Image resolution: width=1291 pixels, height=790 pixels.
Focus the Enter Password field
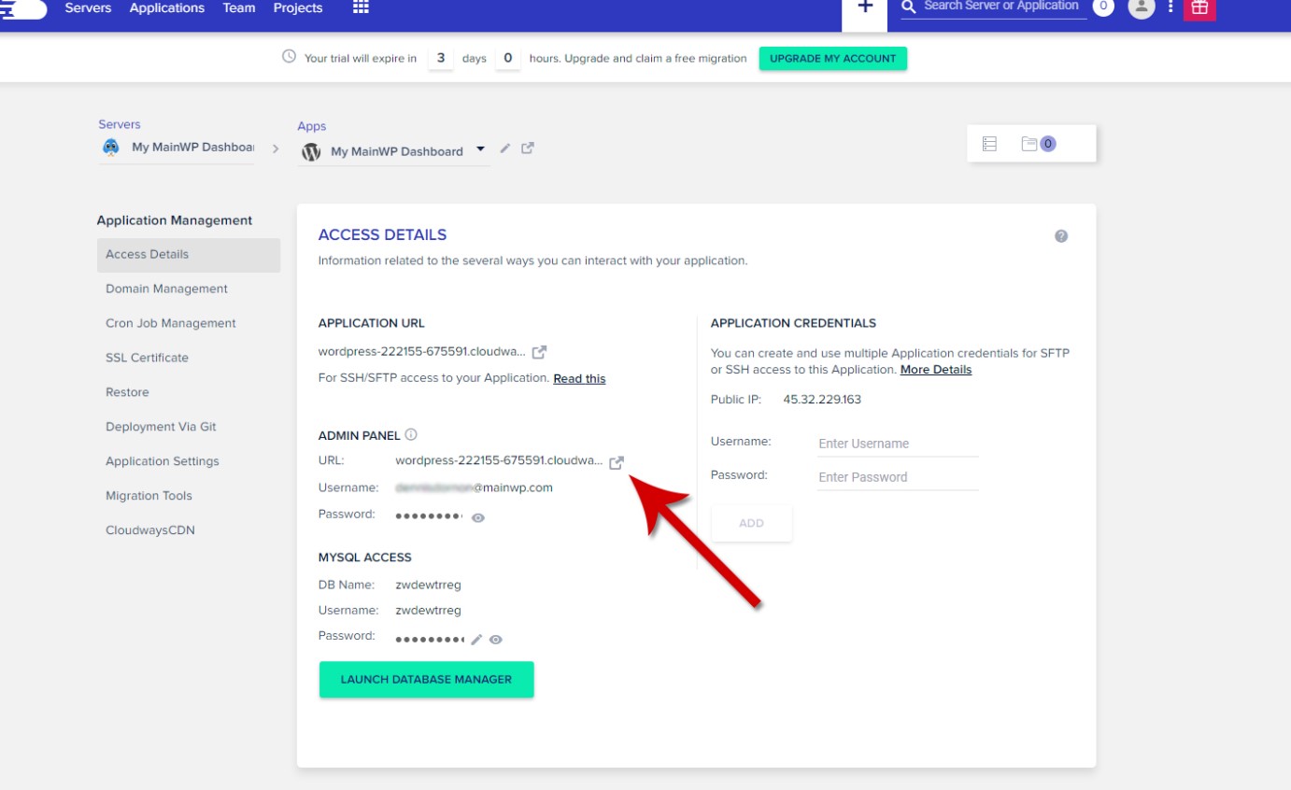click(898, 477)
